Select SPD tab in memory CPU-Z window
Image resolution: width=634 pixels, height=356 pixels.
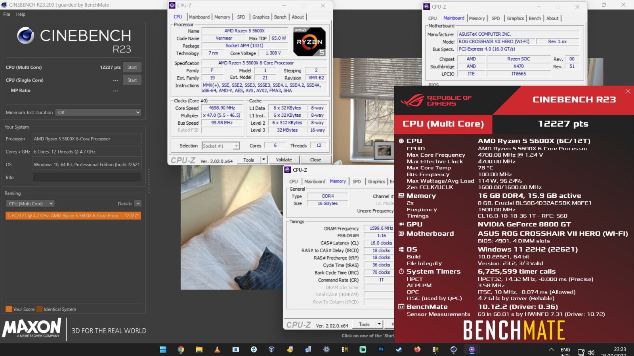357,182
